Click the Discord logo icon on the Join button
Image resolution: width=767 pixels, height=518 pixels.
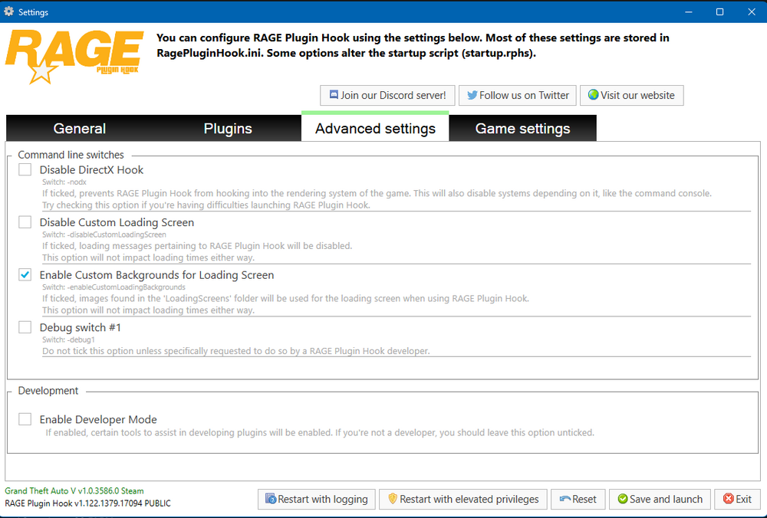click(x=334, y=95)
